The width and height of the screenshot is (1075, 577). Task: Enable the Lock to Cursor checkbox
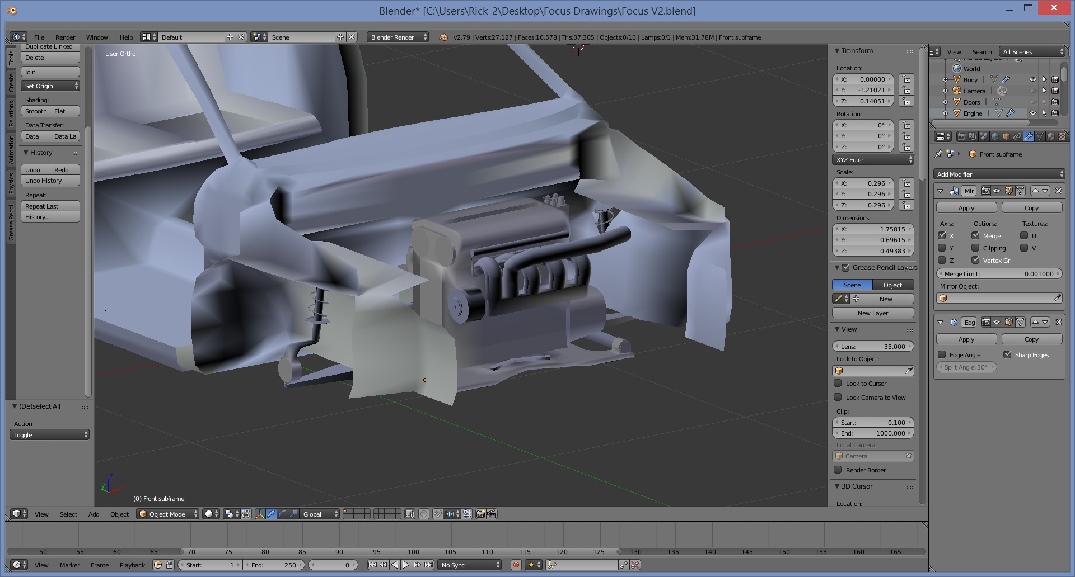coord(838,383)
